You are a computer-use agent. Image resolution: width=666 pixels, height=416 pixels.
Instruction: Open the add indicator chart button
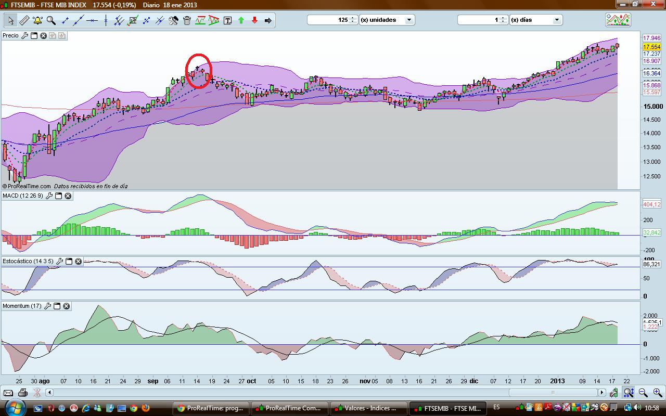(618, 20)
